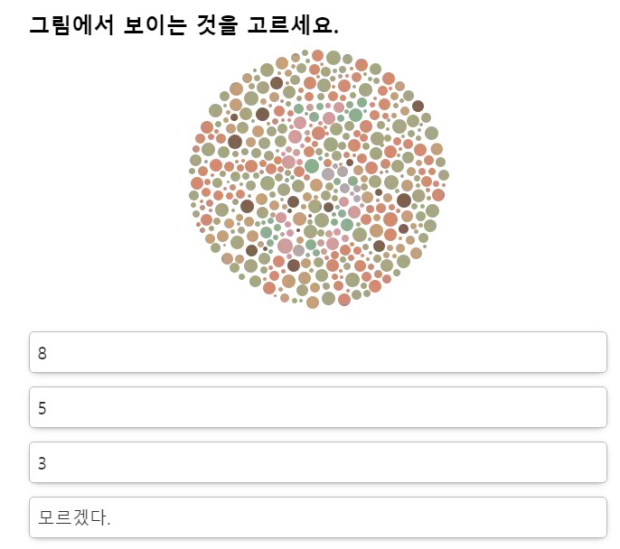This screenshot has width=620, height=549.
Task: Click the digit "8" text in first choice
Action: tap(42, 353)
